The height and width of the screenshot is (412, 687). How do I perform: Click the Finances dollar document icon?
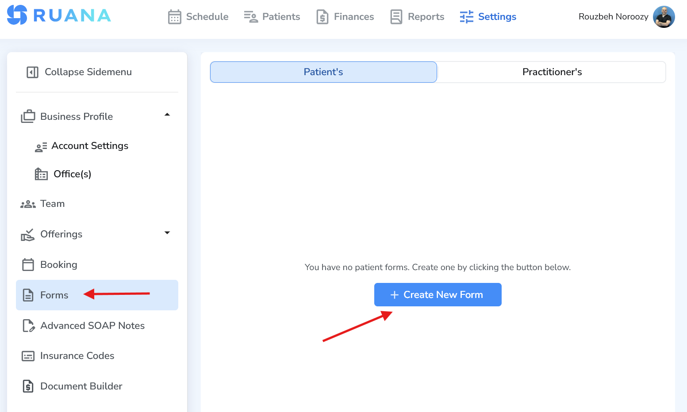(322, 17)
